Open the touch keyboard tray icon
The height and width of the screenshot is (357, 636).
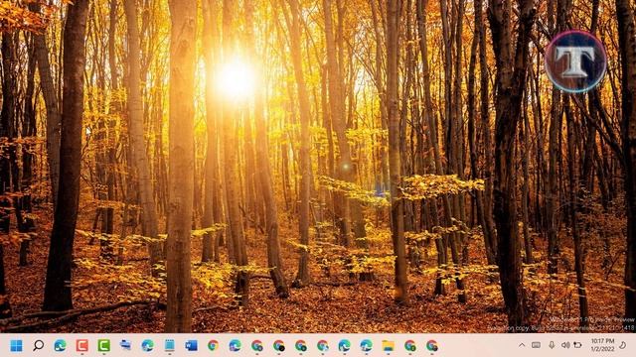coord(536,345)
